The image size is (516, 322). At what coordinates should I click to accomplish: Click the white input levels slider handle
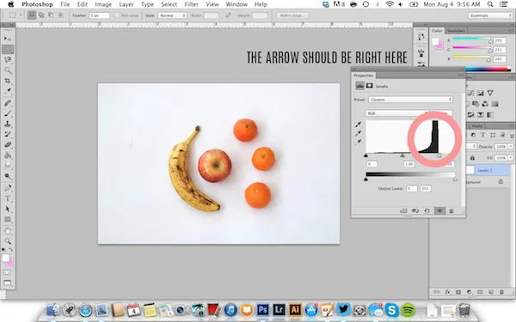point(439,155)
